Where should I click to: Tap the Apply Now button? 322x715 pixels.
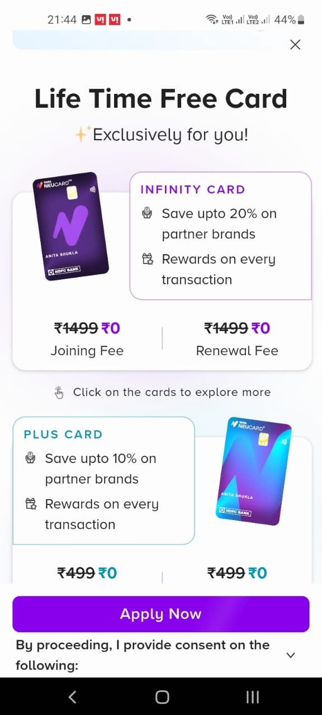[161, 614]
